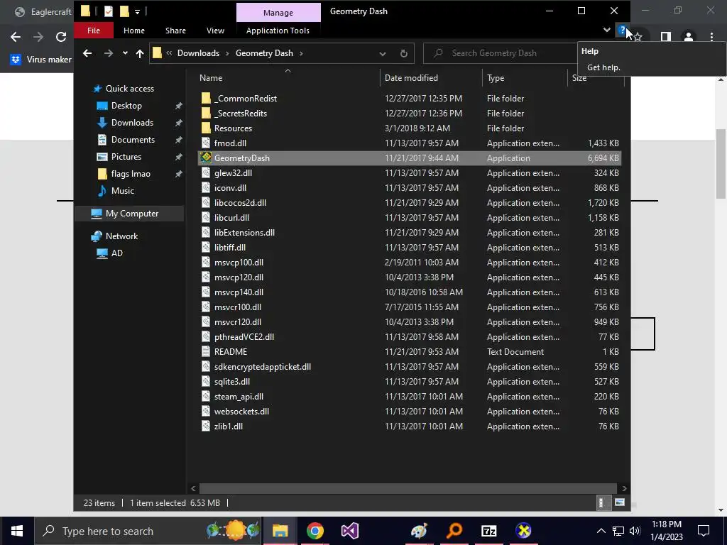Viewport: 727px width, 545px height.
Task: Switch to Large icons view in status bar
Action: click(x=619, y=503)
